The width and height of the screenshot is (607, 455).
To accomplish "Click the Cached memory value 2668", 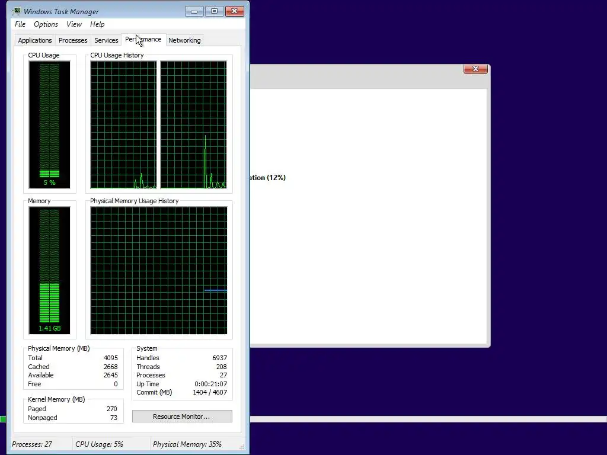I will (x=110, y=367).
